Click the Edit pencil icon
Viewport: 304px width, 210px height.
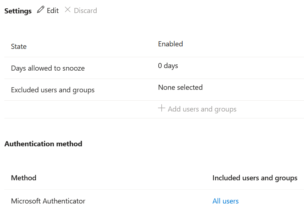point(41,10)
